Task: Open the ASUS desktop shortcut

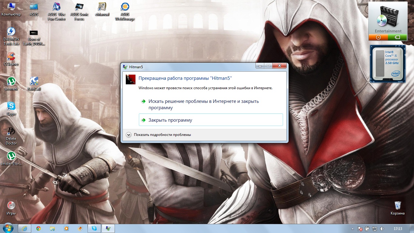Action: (x=34, y=9)
